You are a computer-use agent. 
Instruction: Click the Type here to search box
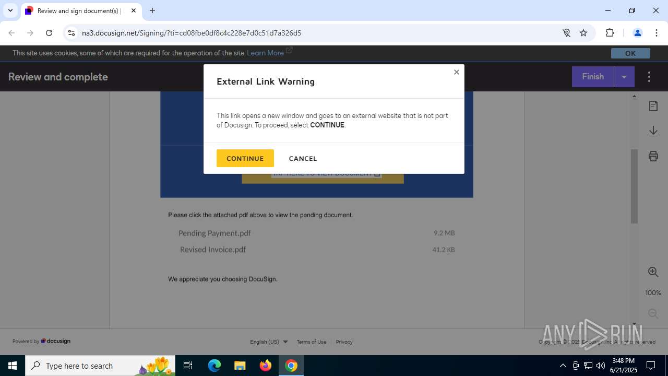click(x=101, y=366)
